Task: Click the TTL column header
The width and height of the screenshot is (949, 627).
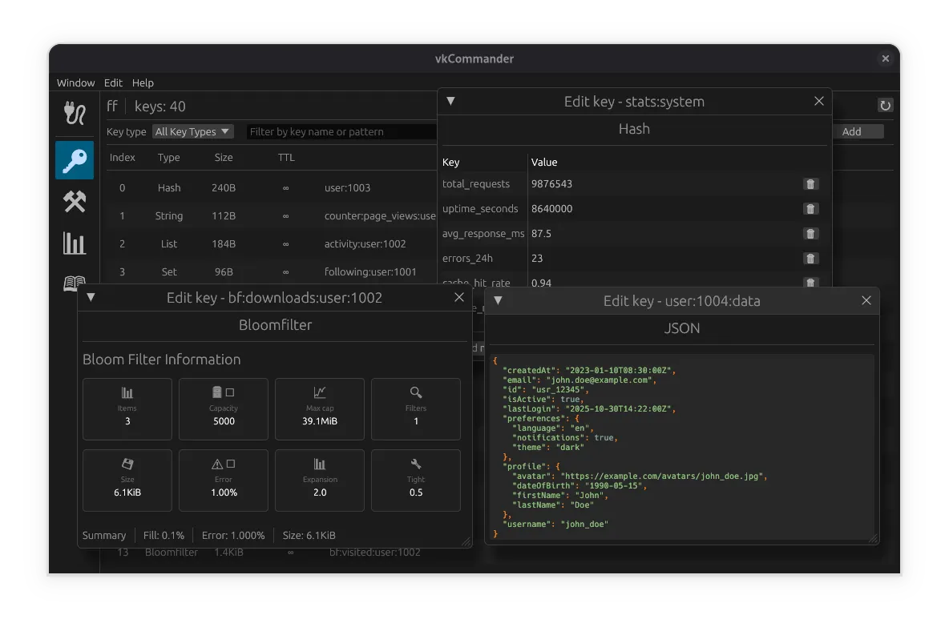Action: pyautogui.click(x=286, y=157)
